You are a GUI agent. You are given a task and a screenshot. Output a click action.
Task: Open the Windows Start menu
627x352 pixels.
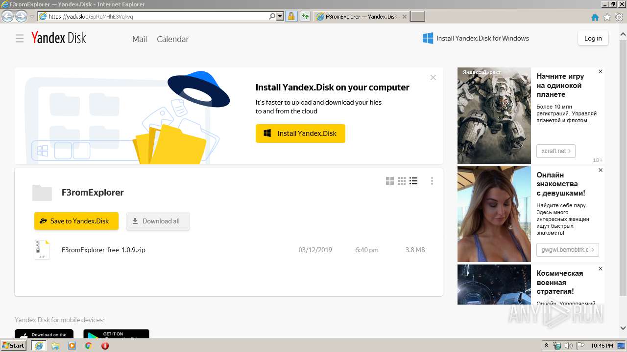(14, 345)
